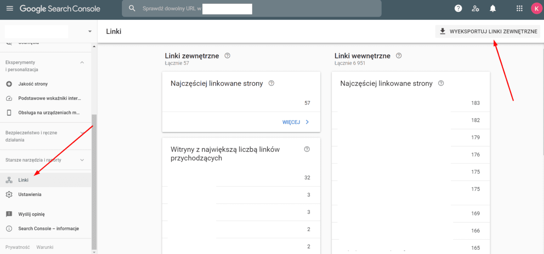The width and height of the screenshot is (544, 254).
Task: Click the help icon next to Linki zewnętrzne
Action: tap(227, 55)
